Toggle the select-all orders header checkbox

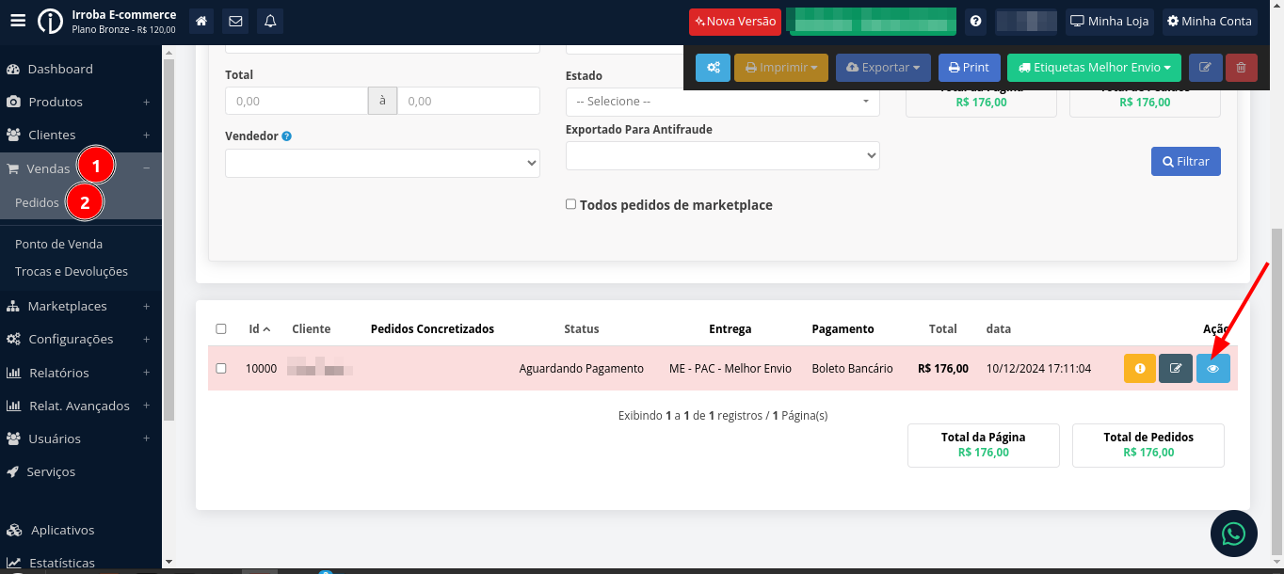tap(221, 329)
